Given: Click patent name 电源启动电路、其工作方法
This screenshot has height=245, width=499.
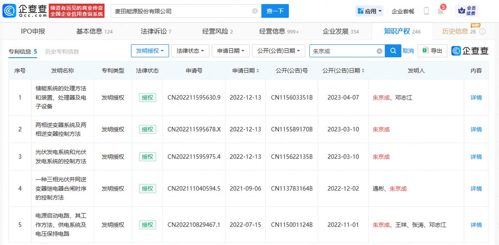Looking at the screenshot, I should click(x=61, y=225).
